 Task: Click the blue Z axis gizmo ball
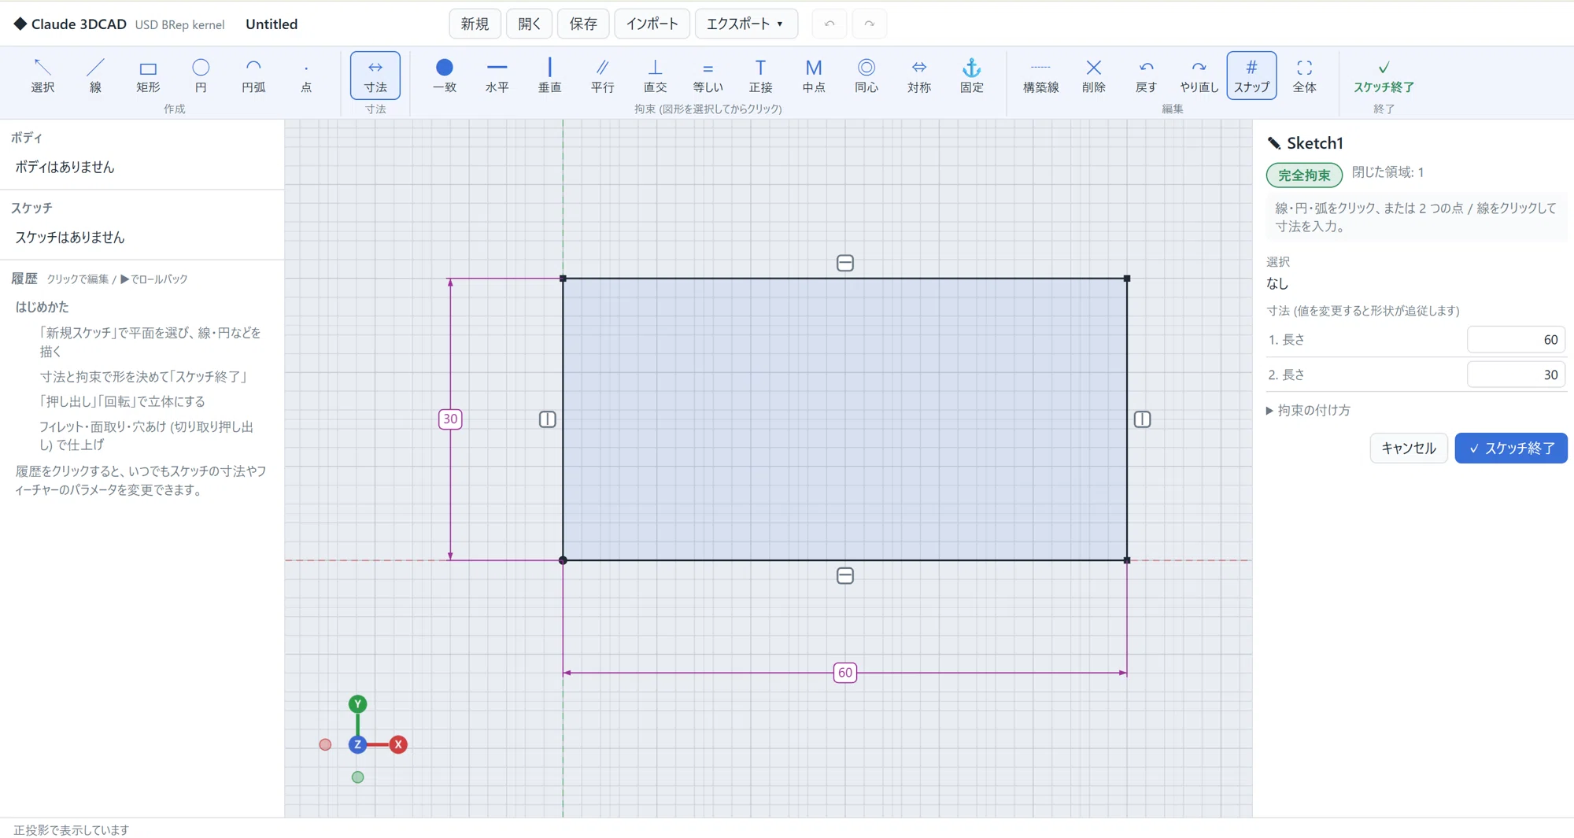(x=357, y=744)
